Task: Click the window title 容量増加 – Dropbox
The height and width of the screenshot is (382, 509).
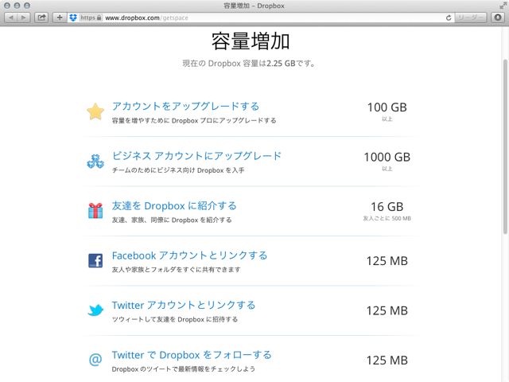Action: (254, 6)
